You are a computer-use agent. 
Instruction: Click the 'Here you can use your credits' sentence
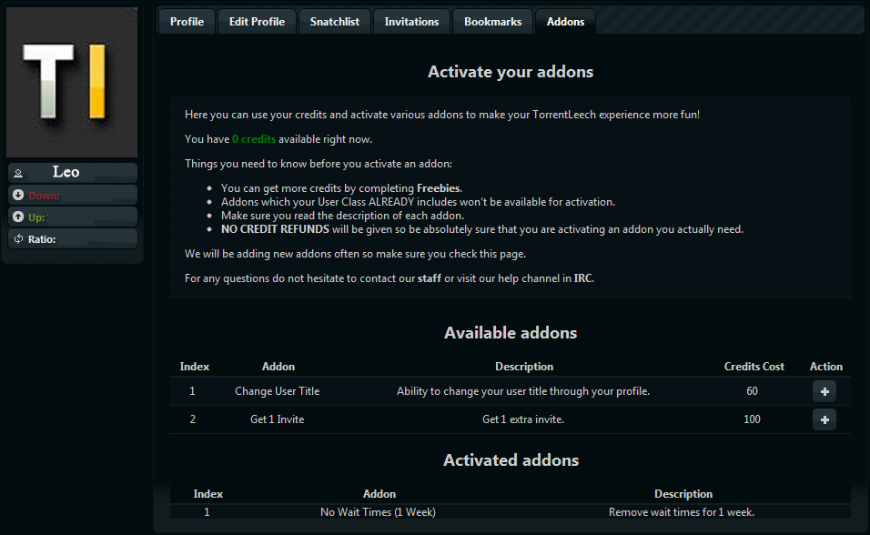tap(442, 115)
